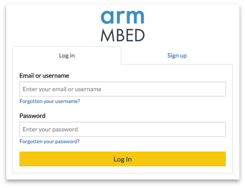Click the yellow Log In button

tap(123, 159)
